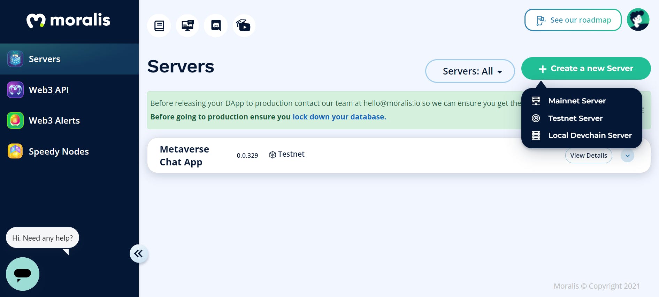Click the Mainnet Server icon
Image resolution: width=659 pixels, height=297 pixels.
536,101
